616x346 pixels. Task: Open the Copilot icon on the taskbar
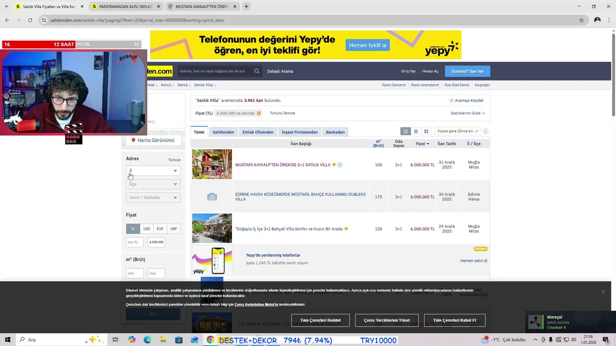(132, 340)
